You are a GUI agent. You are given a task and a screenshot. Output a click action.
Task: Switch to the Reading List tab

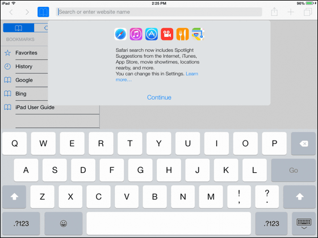41,28
